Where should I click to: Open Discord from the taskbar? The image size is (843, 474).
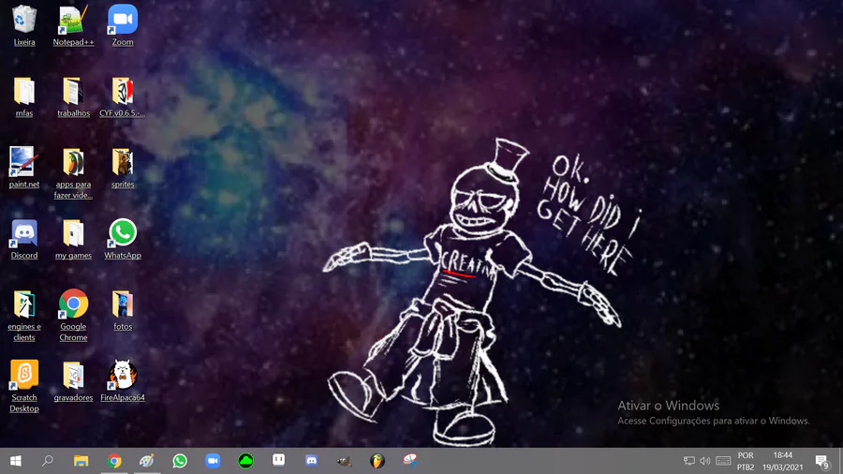click(x=311, y=461)
